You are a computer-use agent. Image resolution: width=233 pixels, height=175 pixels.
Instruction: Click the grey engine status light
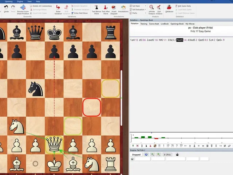click(x=132, y=159)
